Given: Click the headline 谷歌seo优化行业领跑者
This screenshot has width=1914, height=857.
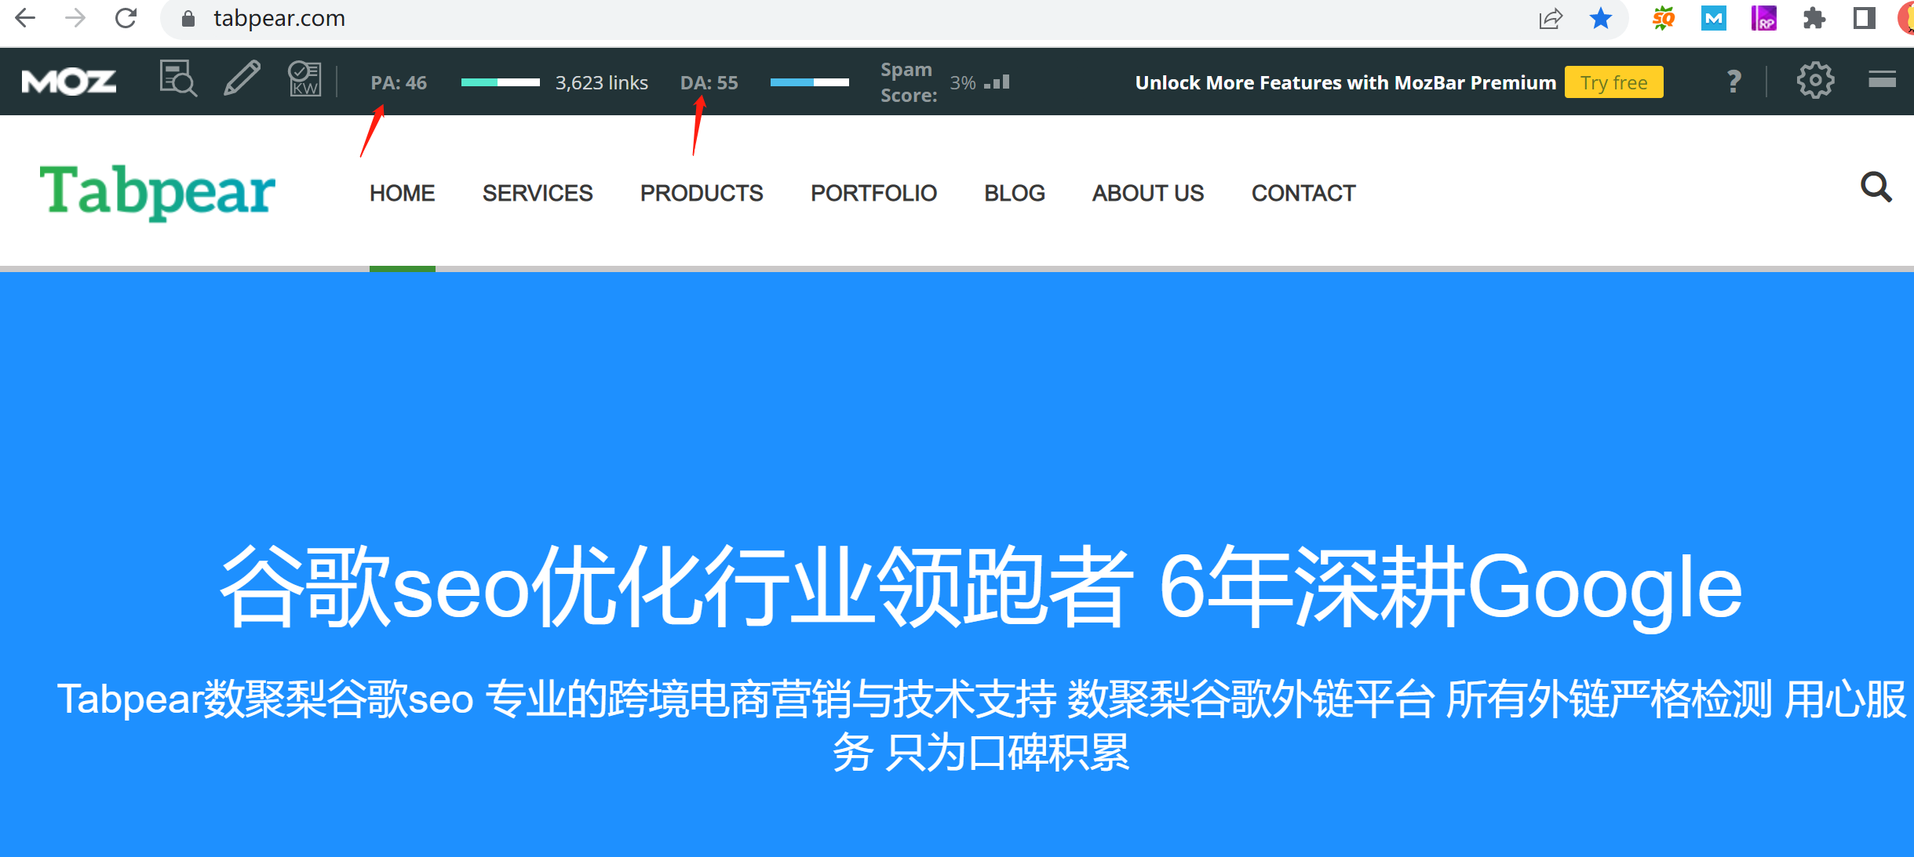Looking at the screenshot, I should click(x=676, y=587).
